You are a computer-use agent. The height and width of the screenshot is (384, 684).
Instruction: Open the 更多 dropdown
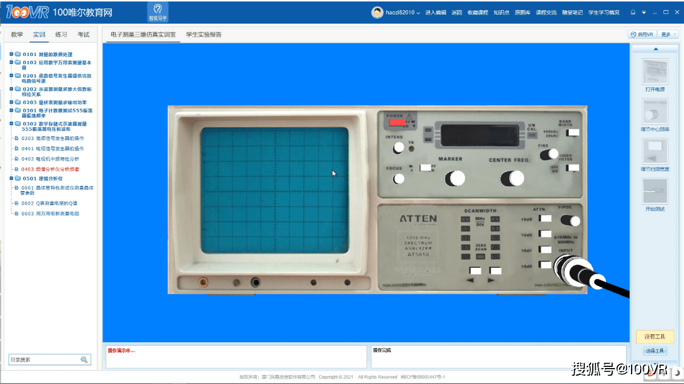pos(668,35)
